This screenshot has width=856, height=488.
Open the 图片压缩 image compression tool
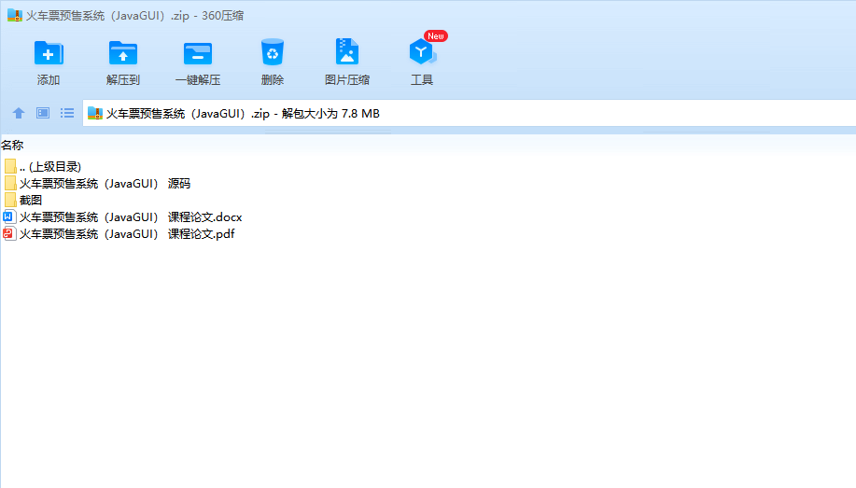(x=346, y=52)
